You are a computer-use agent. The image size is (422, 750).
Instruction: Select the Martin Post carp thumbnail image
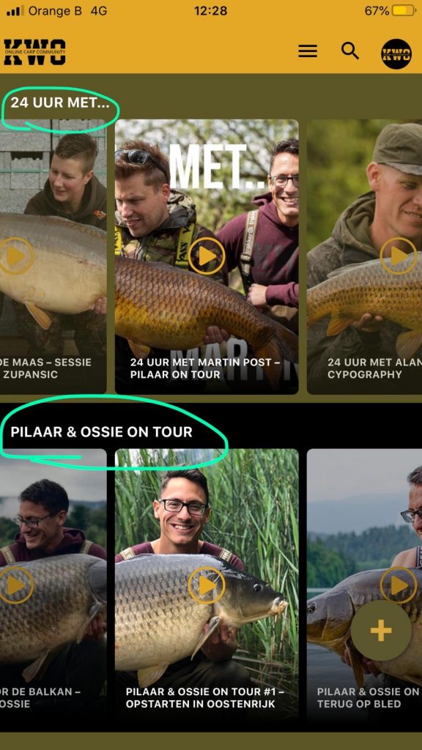pyautogui.click(x=207, y=257)
